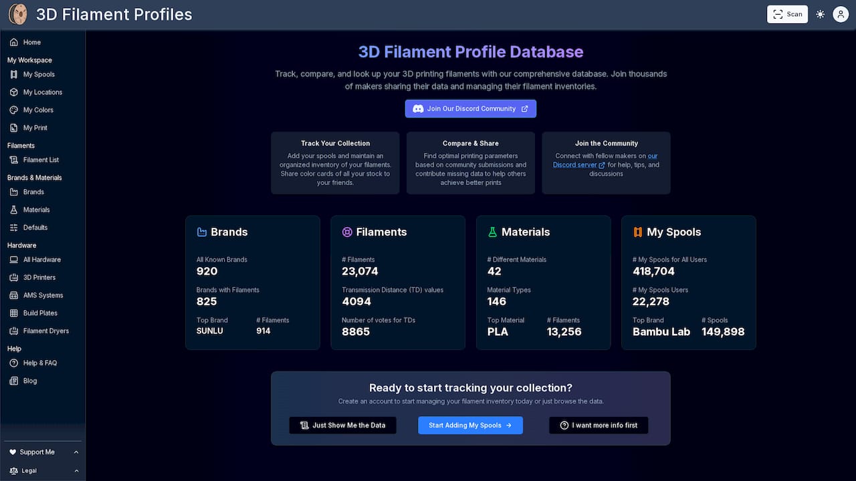Click the Materials card heading text
Image resolution: width=856 pixels, height=481 pixels.
pos(526,232)
